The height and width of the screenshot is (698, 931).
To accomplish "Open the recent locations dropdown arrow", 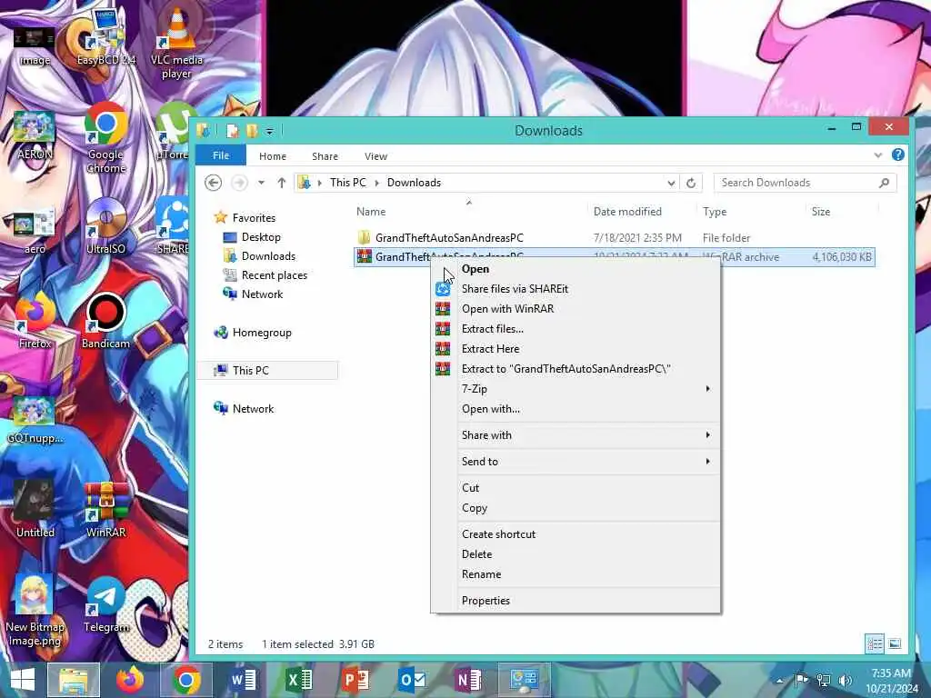I will pyautogui.click(x=261, y=183).
